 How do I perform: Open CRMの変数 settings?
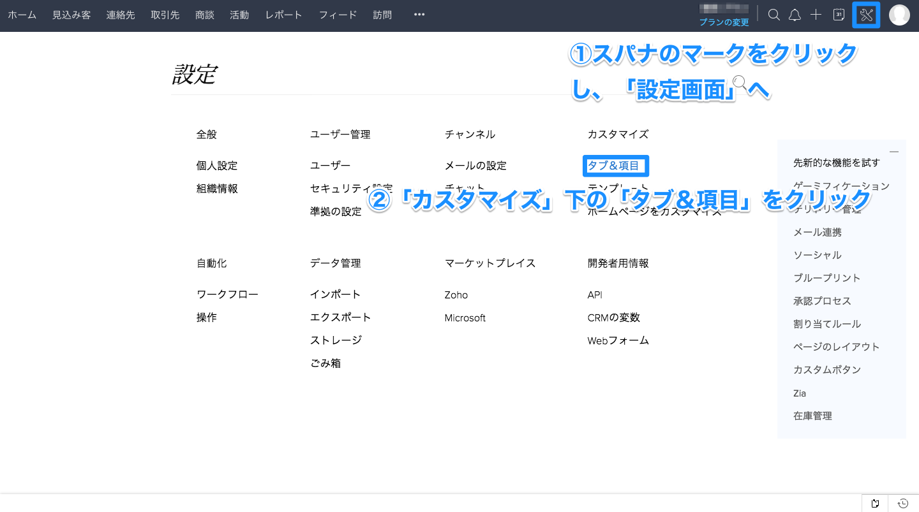point(614,318)
